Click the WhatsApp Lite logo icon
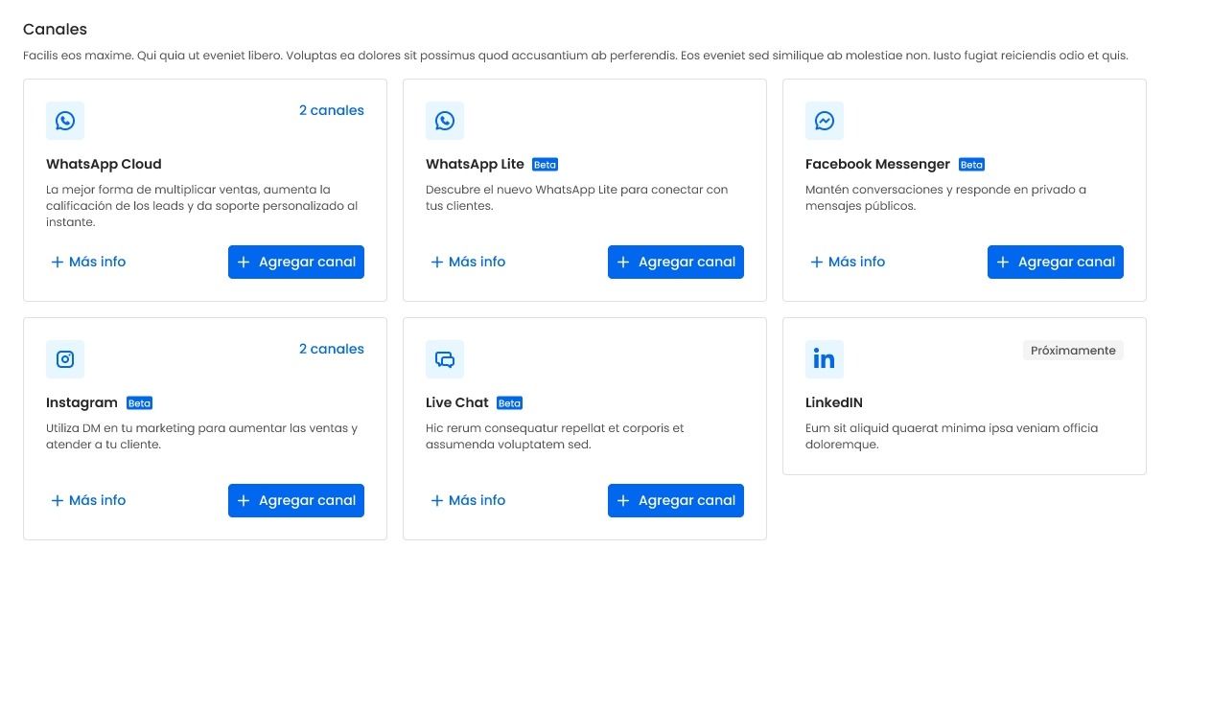Image resolution: width=1211 pixels, height=709 pixels. pos(445,121)
